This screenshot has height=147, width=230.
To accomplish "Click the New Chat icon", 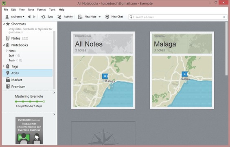I will click(x=107, y=17).
